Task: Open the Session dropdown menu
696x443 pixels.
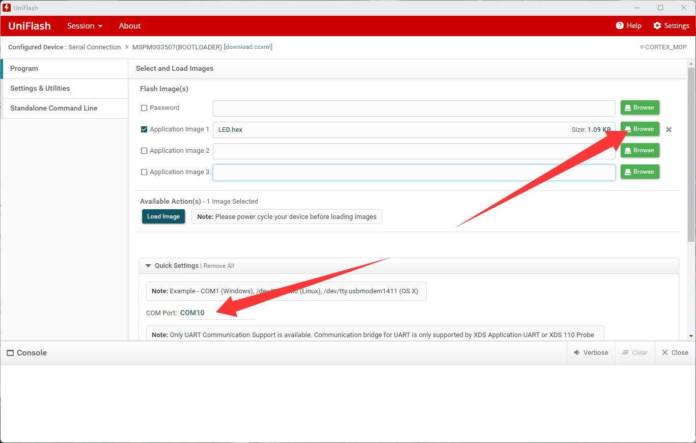Action: click(x=85, y=26)
